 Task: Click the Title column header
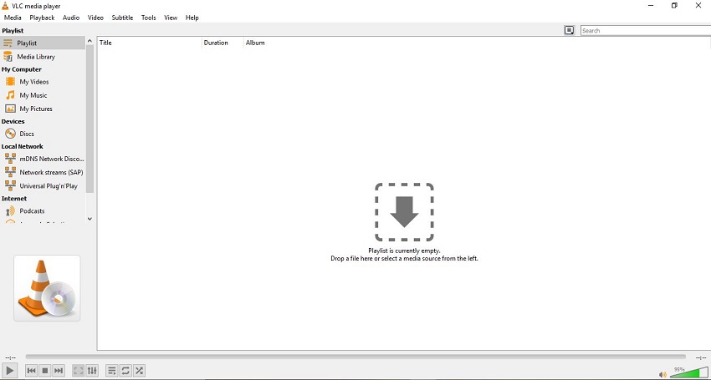coord(150,43)
